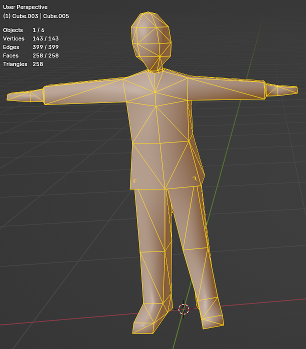
Task: Click the orange origin dot between the legs
Action: pos(172,212)
